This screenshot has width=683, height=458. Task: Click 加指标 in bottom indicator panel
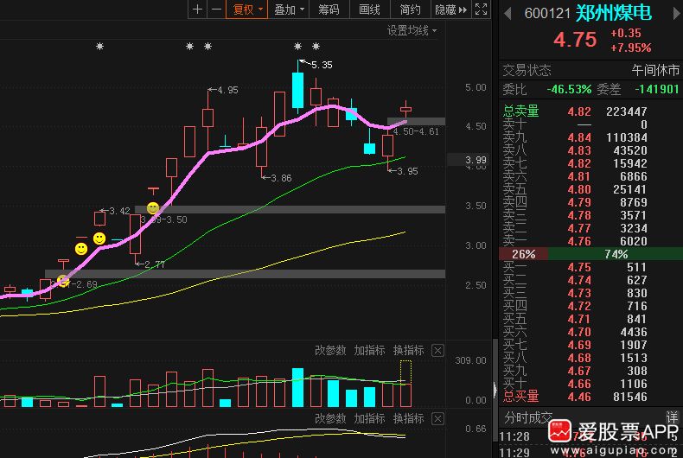pyautogui.click(x=369, y=418)
